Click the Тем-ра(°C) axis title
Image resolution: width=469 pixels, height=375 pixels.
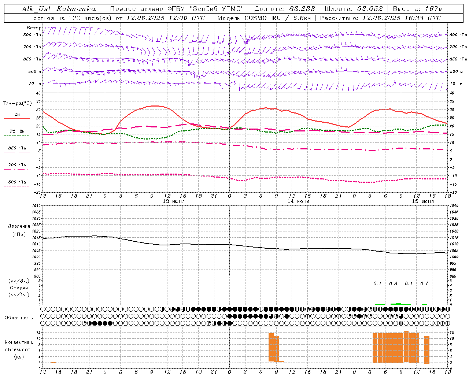[17, 104]
